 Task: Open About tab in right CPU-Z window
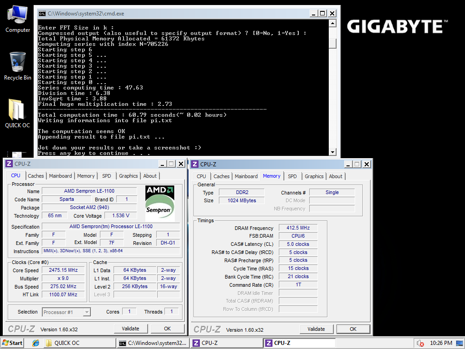tap(336, 176)
